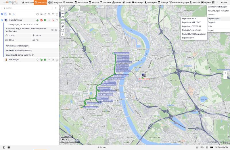Click the street view icon beside address

pyautogui.click(x=52, y=30)
